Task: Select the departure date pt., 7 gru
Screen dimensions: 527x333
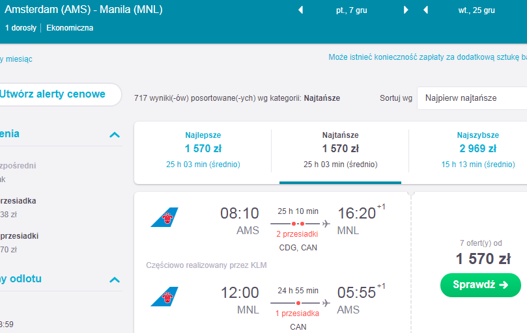Action: tap(352, 10)
